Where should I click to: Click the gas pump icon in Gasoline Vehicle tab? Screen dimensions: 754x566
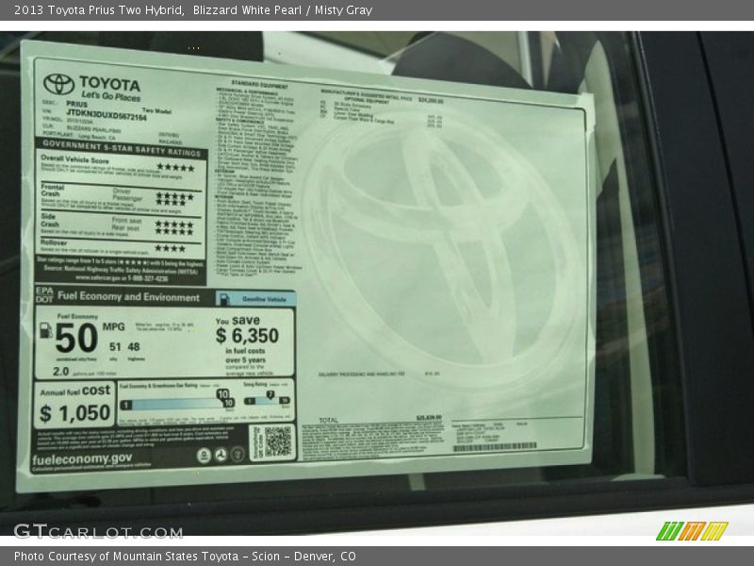coord(226,299)
